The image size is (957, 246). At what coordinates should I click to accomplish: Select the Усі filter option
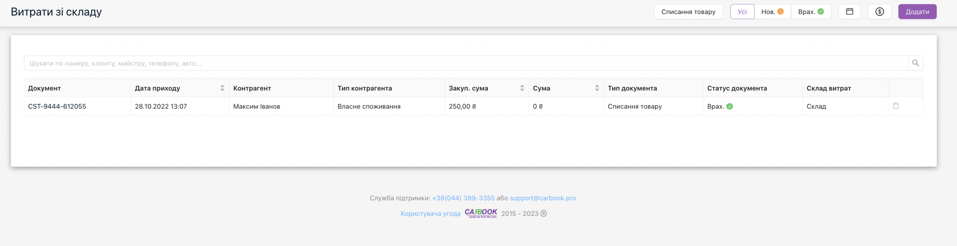(x=742, y=12)
